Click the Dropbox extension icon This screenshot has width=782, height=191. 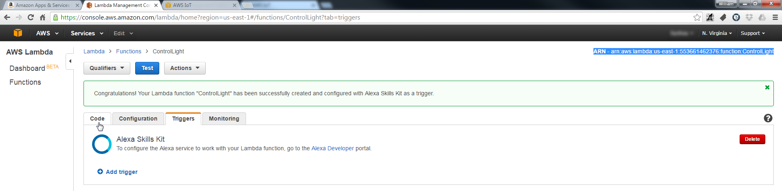[749, 17]
